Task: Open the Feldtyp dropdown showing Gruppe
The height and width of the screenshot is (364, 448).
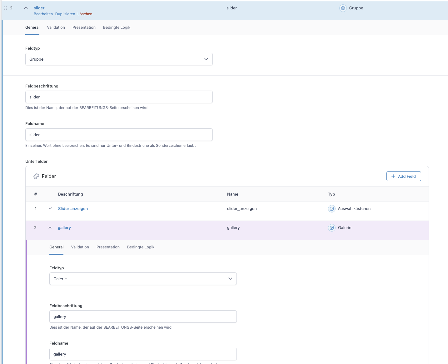Action: [x=119, y=59]
